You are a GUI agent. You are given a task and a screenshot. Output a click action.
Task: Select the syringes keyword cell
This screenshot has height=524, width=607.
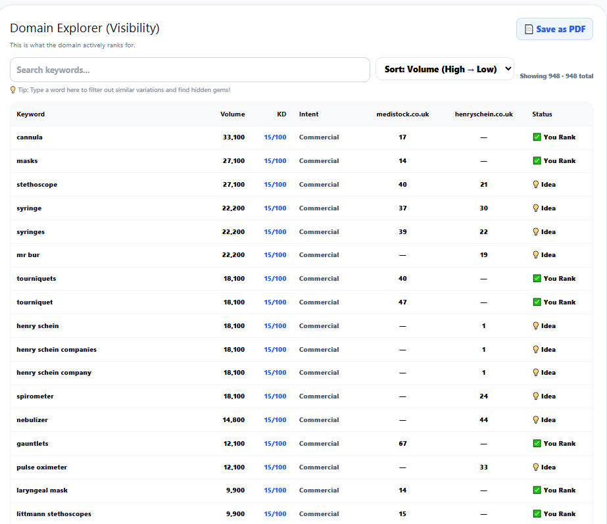click(31, 232)
